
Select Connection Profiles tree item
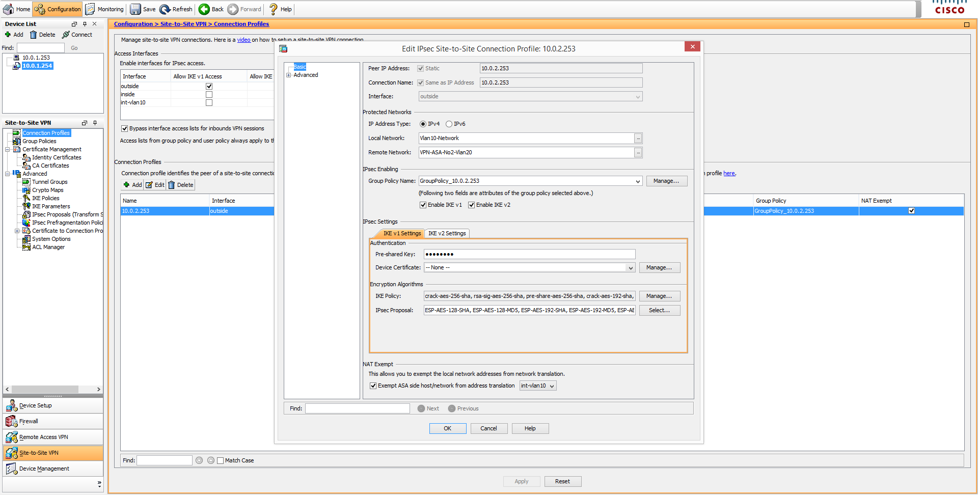tap(46, 133)
